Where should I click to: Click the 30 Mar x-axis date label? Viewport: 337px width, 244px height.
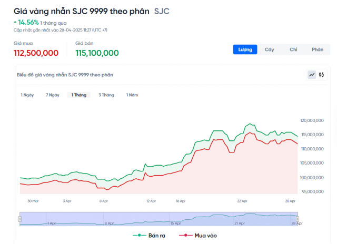coord(33,201)
